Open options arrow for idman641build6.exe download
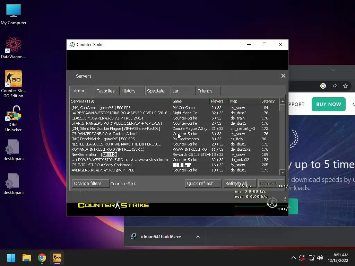Screen dimensions: 355x266 [198, 237]
